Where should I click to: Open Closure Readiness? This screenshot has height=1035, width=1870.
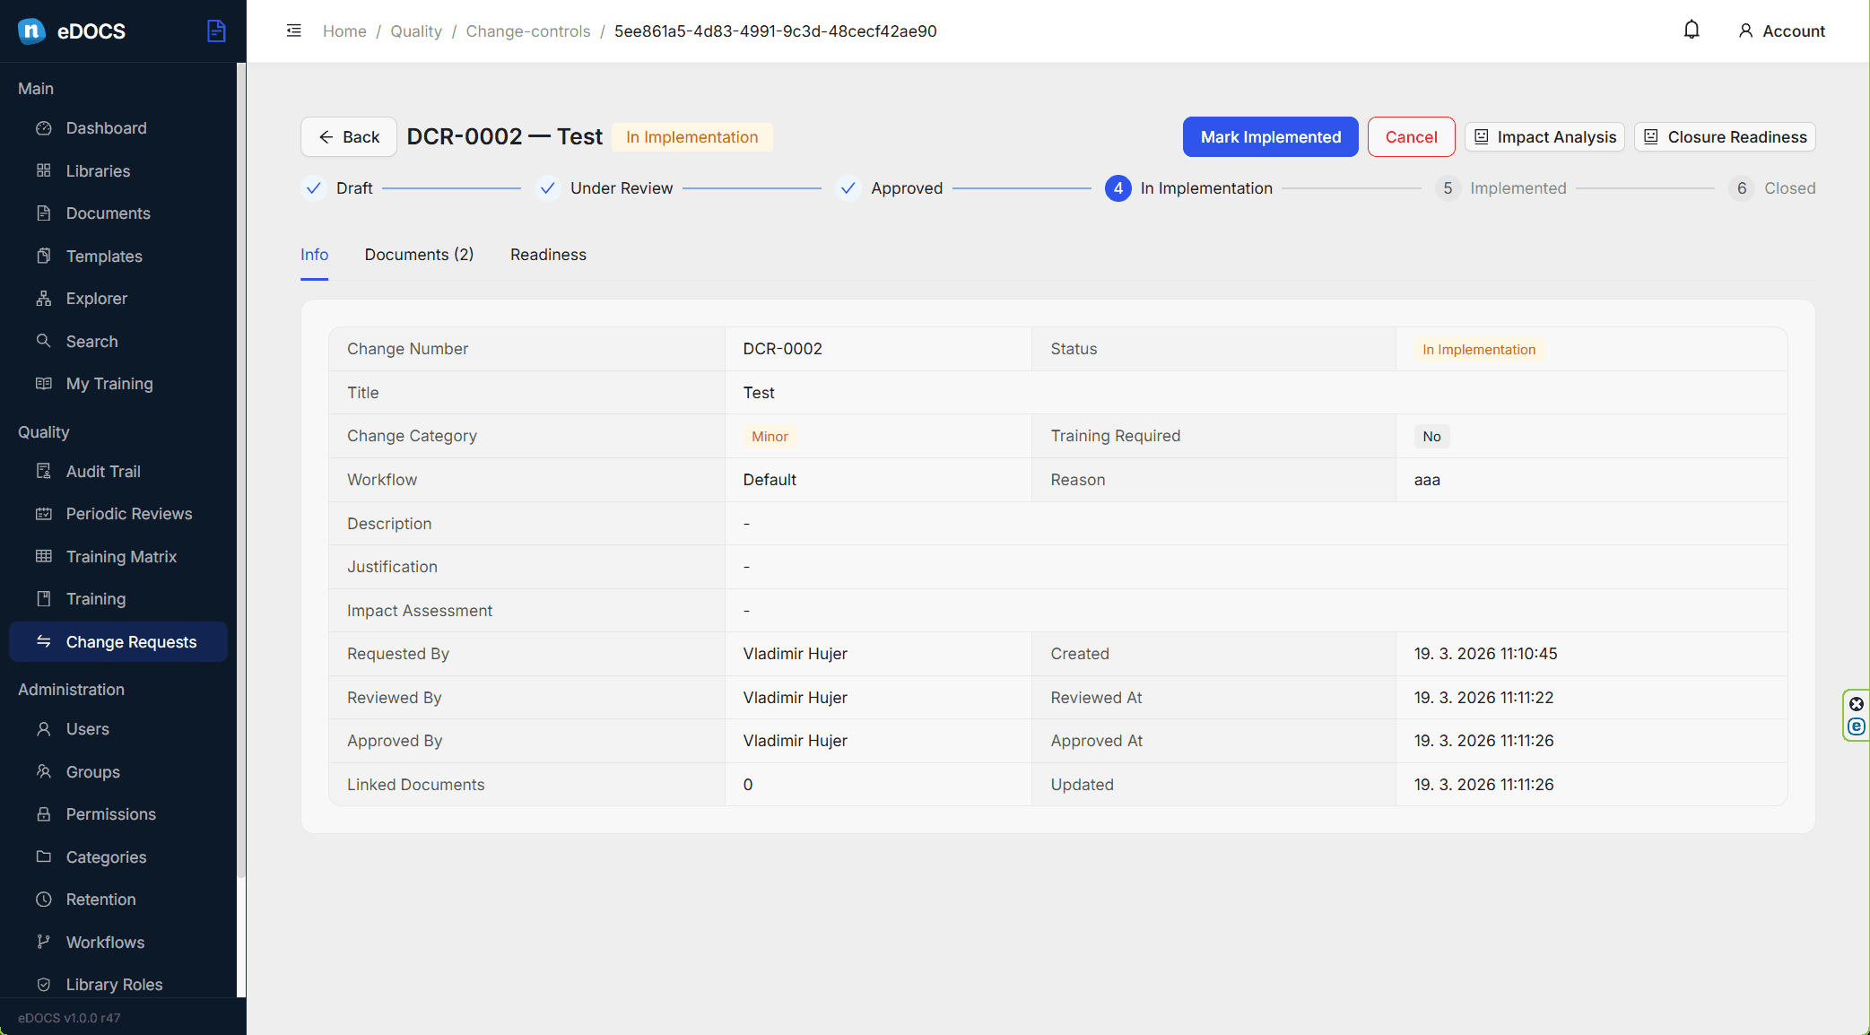(1725, 137)
